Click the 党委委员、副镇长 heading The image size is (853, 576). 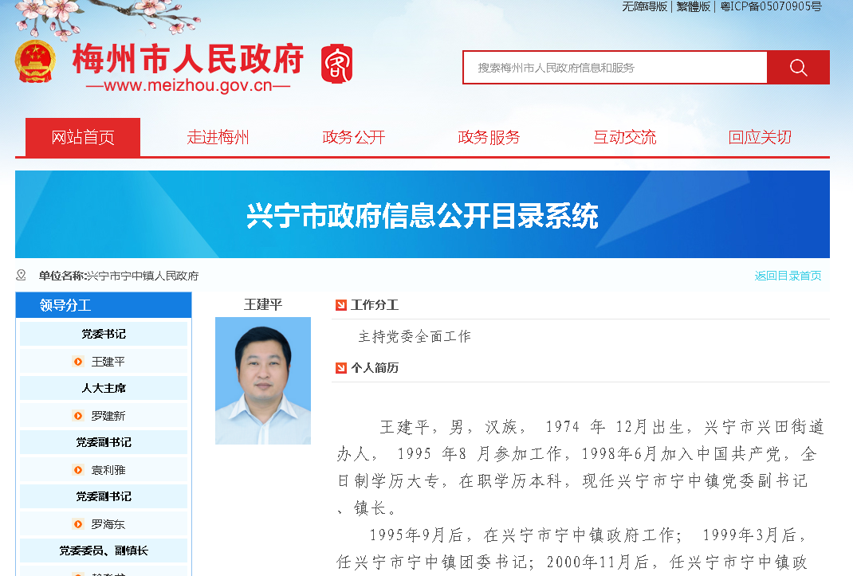click(x=104, y=551)
